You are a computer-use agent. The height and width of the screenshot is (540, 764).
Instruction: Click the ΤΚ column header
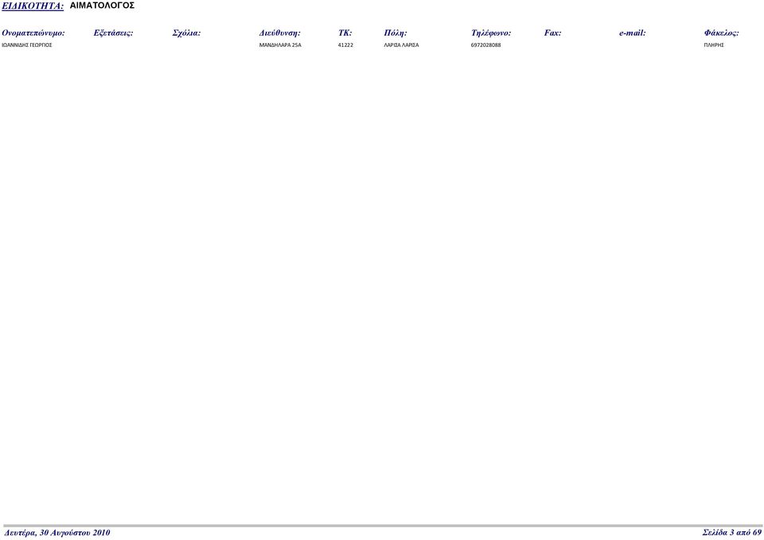point(345,33)
